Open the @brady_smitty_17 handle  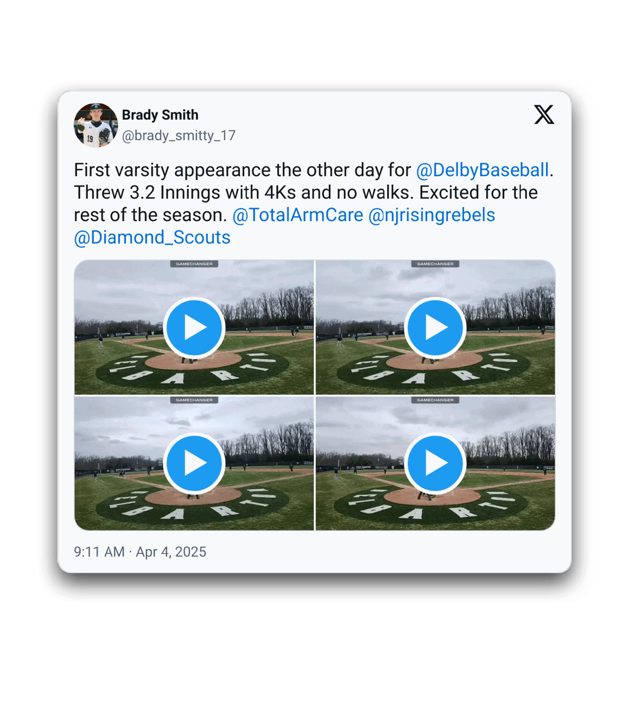tap(178, 135)
